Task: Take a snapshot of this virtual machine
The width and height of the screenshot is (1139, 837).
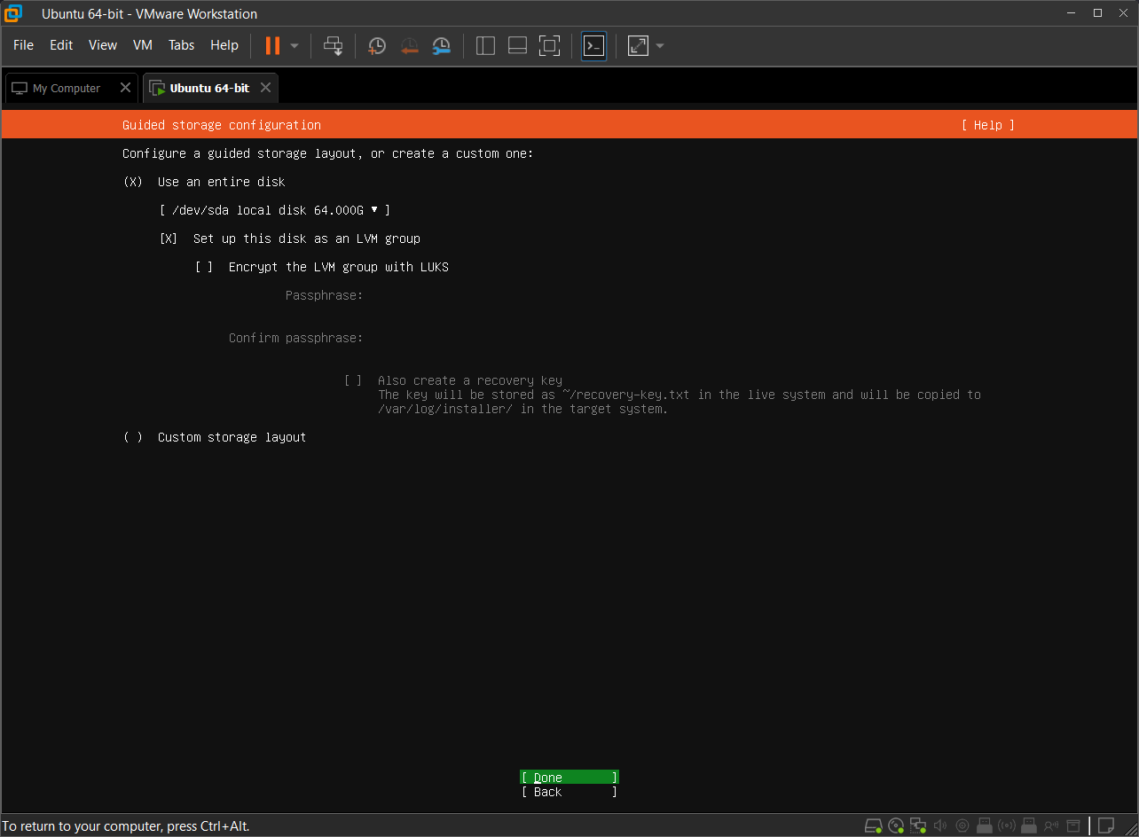Action: click(377, 45)
